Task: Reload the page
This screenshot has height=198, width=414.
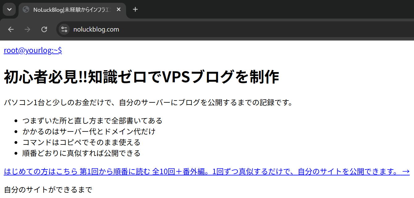Action: [x=44, y=29]
